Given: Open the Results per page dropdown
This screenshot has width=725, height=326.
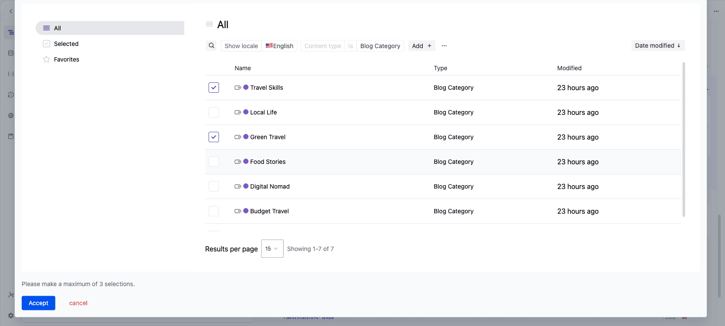Looking at the screenshot, I should 272,249.
